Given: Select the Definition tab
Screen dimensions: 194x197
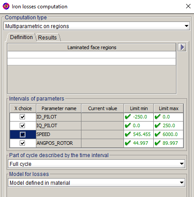Looking at the screenshot, I should (21, 37).
